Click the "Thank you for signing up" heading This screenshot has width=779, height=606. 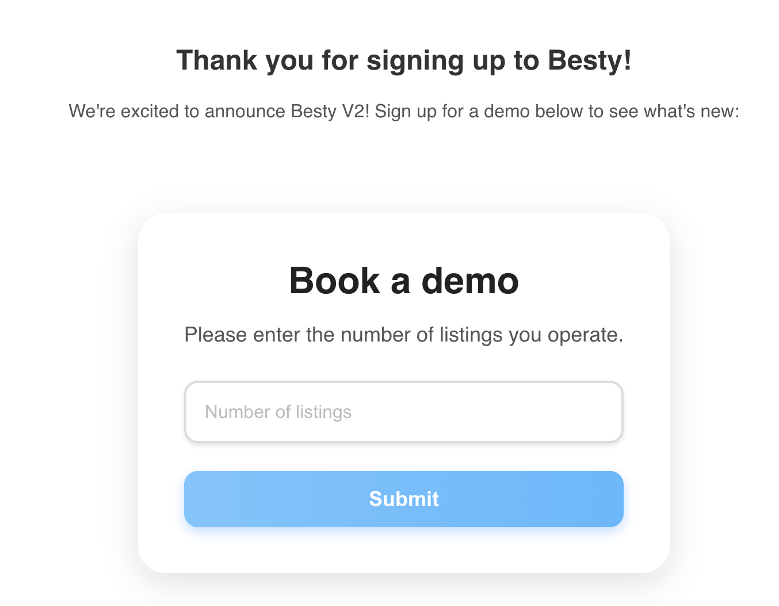point(404,60)
